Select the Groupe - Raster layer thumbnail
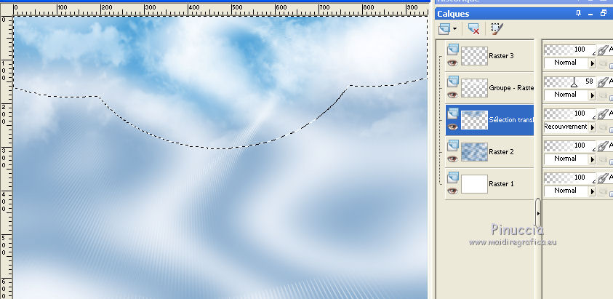This screenshot has height=299, width=613. coord(475,88)
